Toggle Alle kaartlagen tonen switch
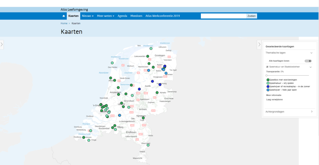Viewport: 319px width, 165px height. point(308,61)
